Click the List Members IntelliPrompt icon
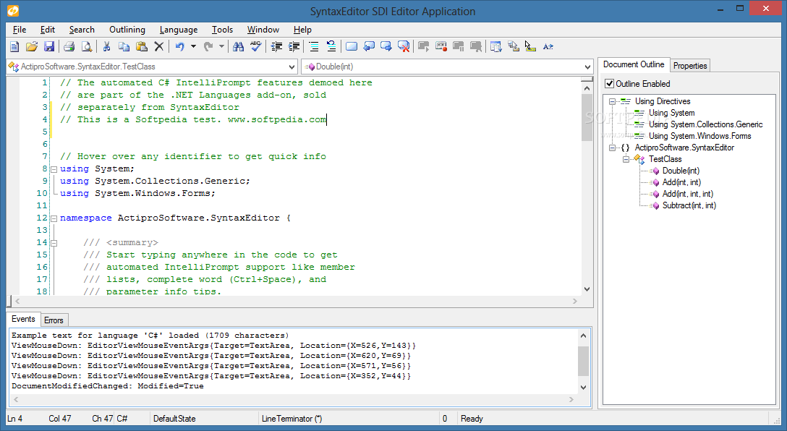 (x=496, y=47)
